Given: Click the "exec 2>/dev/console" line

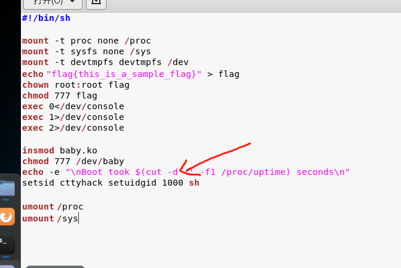Looking at the screenshot, I should point(73,128).
